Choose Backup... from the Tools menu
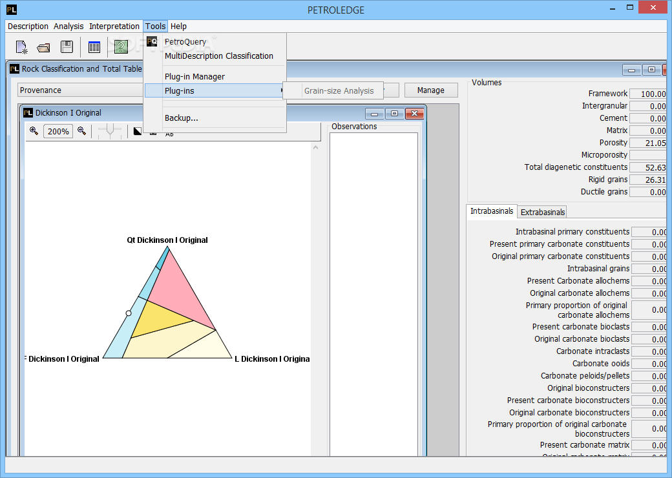Screen dimensions: 672x478 (215, 118)
